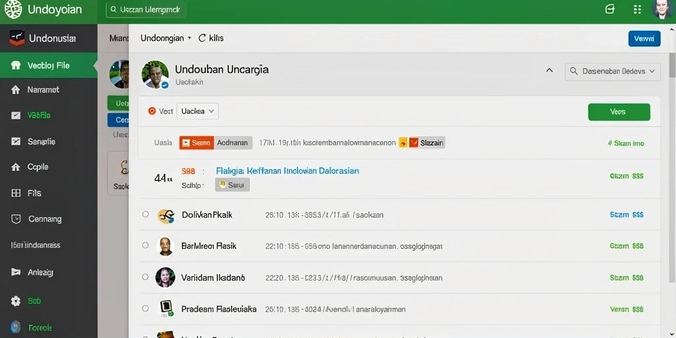The height and width of the screenshot is (338, 676).
Task: Click the refresh icon next to 'kilis'
Action: pyautogui.click(x=202, y=38)
